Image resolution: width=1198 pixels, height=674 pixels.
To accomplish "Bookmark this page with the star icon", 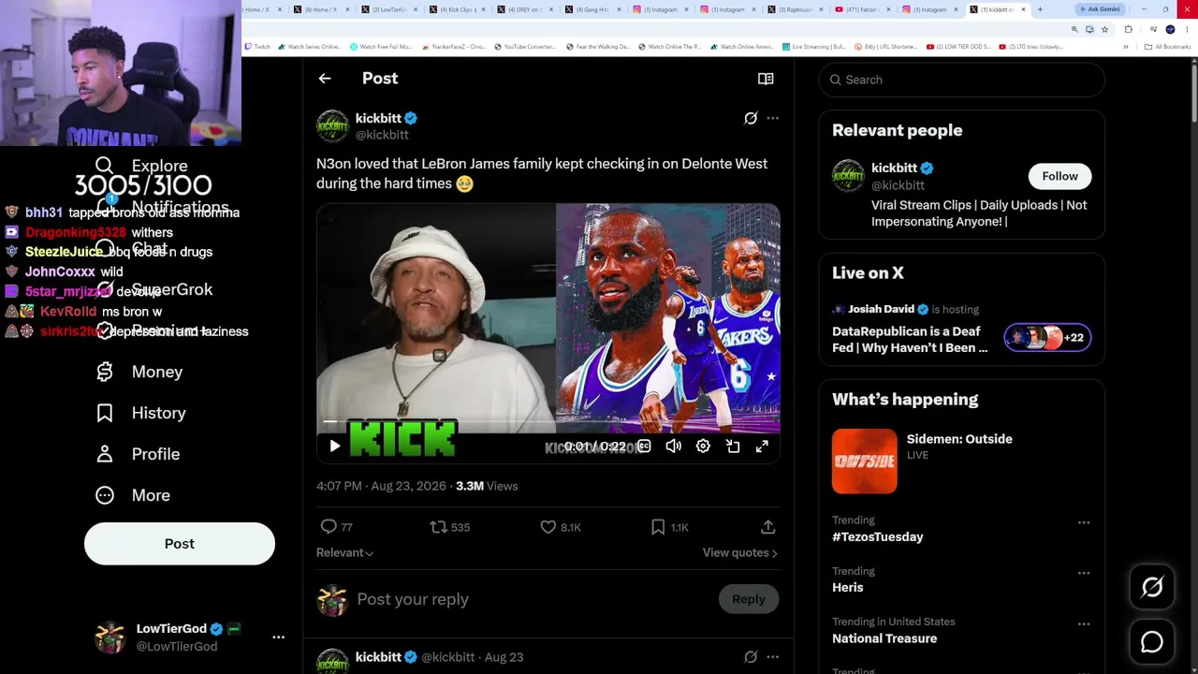I will click(x=1104, y=29).
